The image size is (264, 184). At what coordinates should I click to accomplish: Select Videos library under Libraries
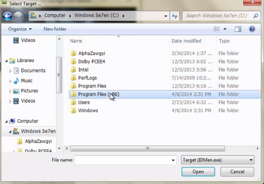(x=28, y=101)
